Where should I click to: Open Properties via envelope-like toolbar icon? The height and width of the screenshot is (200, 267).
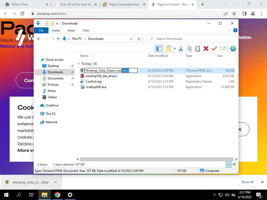(223, 49)
